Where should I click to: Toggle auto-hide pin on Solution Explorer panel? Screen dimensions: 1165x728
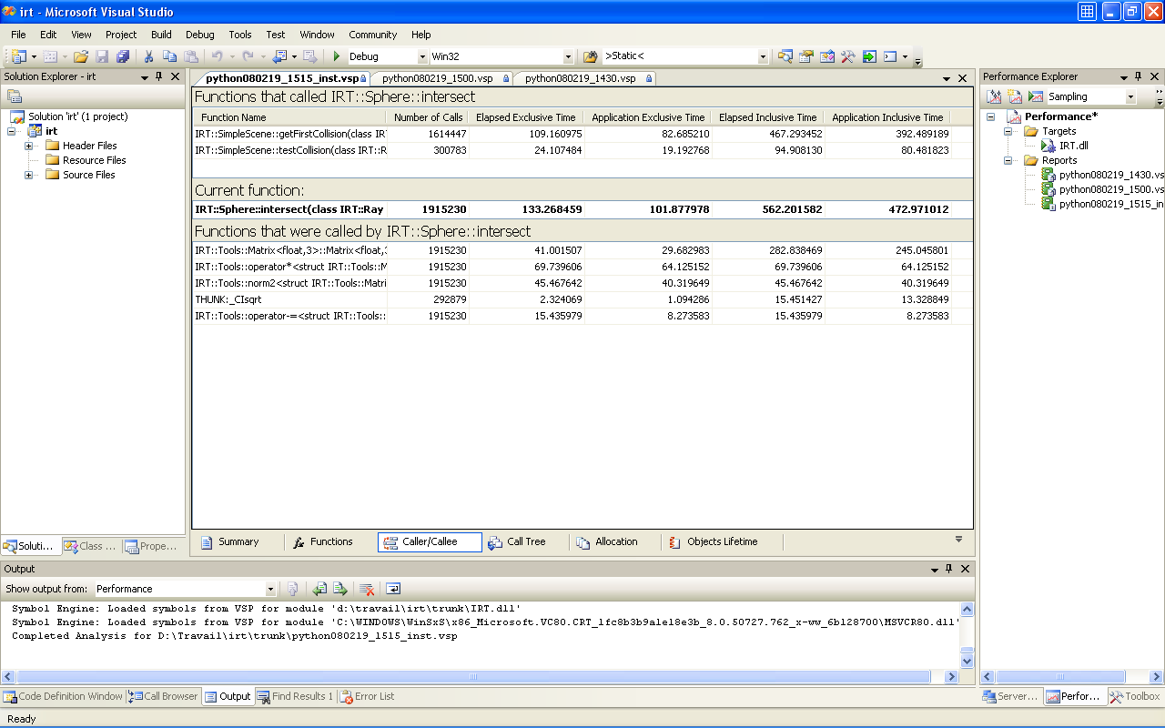[159, 77]
